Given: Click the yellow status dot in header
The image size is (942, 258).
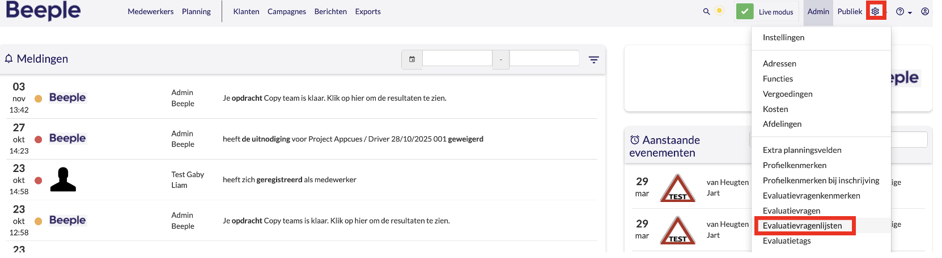Looking at the screenshot, I should [719, 11].
